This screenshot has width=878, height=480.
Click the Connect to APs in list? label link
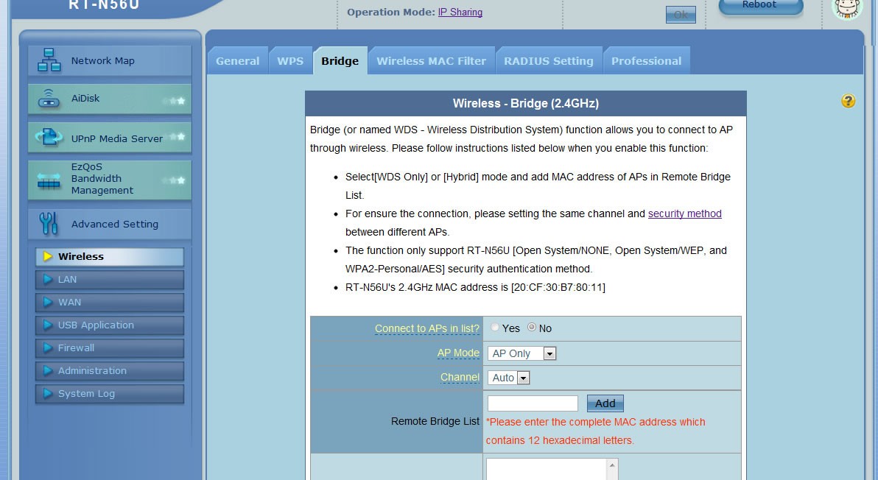click(x=426, y=328)
